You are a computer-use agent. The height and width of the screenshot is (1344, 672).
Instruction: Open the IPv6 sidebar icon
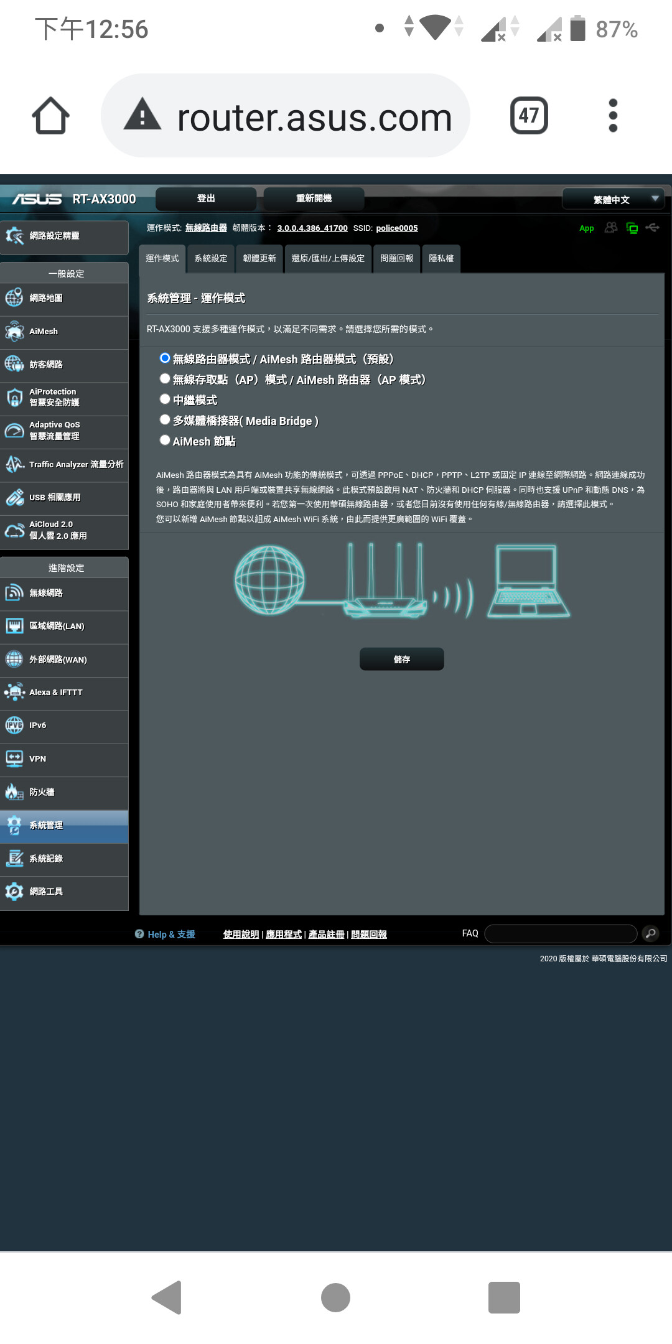tap(14, 726)
